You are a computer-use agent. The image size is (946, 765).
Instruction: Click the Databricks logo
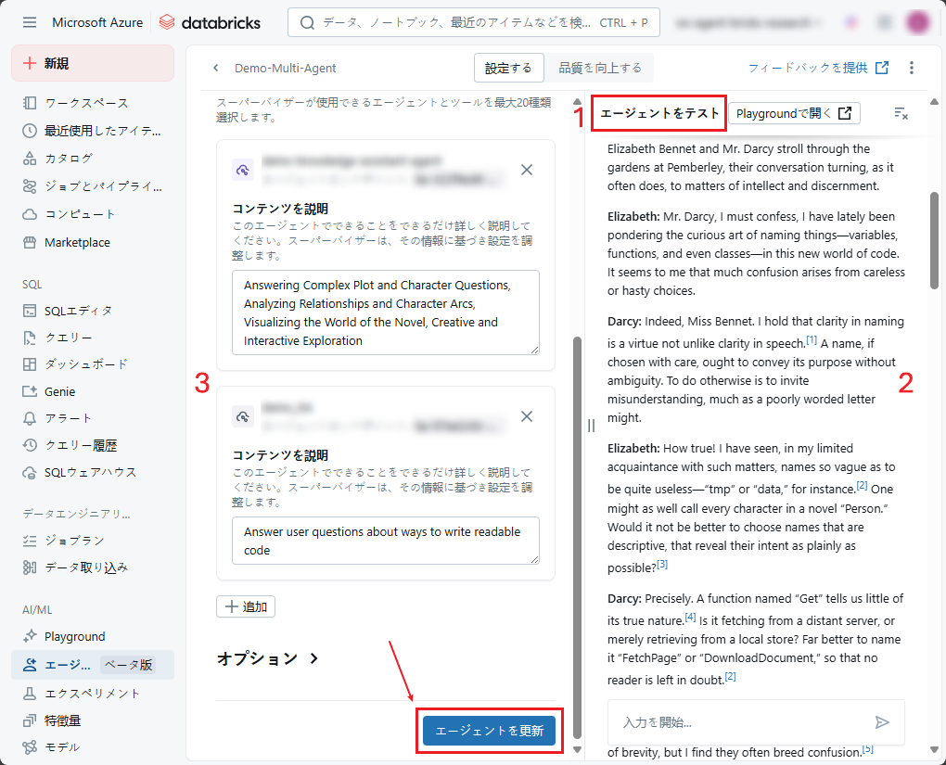click(210, 22)
